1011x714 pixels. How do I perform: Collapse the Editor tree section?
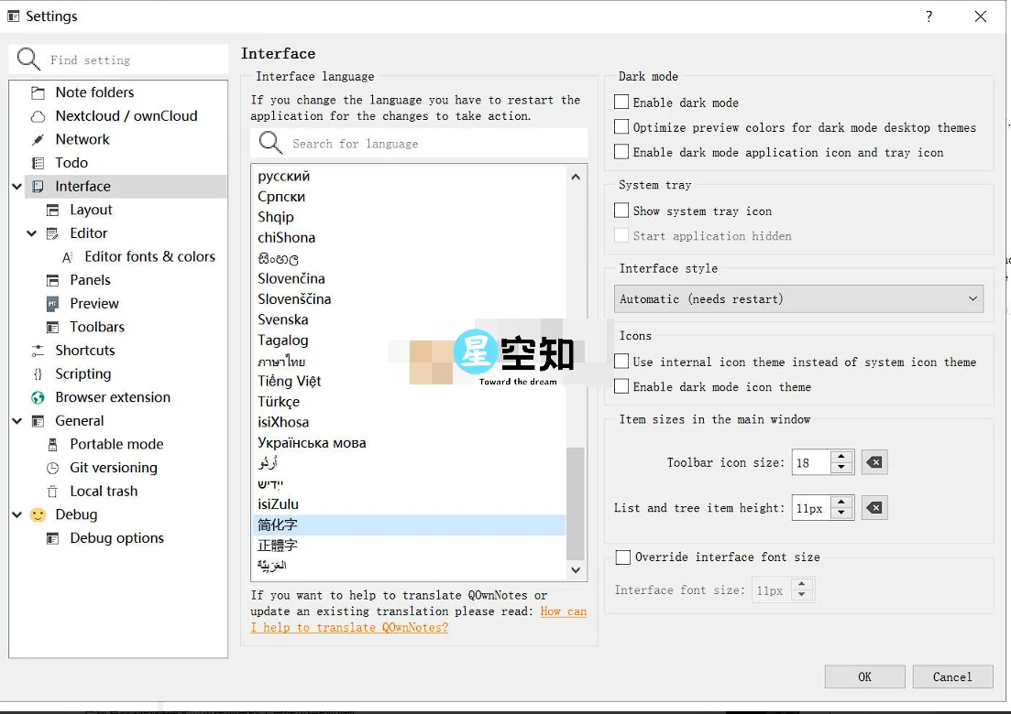click(31, 233)
